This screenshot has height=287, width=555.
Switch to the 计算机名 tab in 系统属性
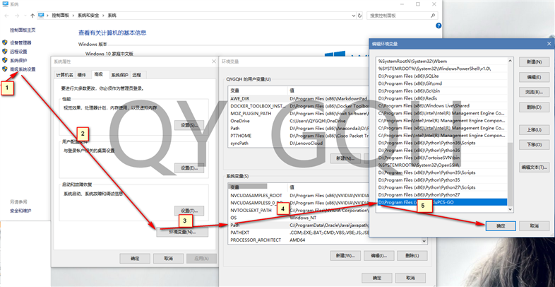click(x=64, y=75)
